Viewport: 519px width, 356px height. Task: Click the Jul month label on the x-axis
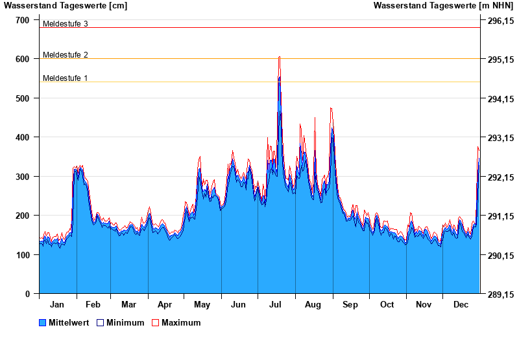click(x=276, y=305)
